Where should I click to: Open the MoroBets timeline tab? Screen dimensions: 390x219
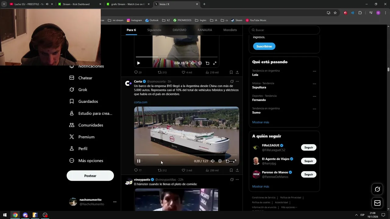pyautogui.click(x=230, y=30)
